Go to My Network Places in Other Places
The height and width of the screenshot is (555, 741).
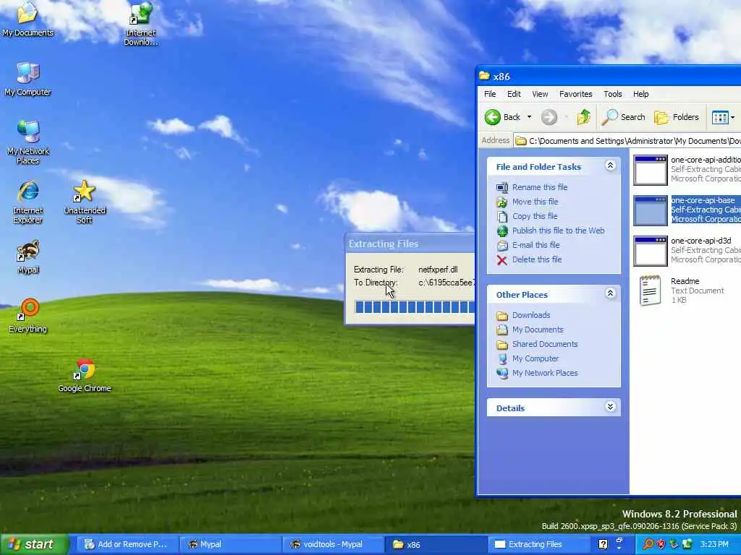coord(545,373)
